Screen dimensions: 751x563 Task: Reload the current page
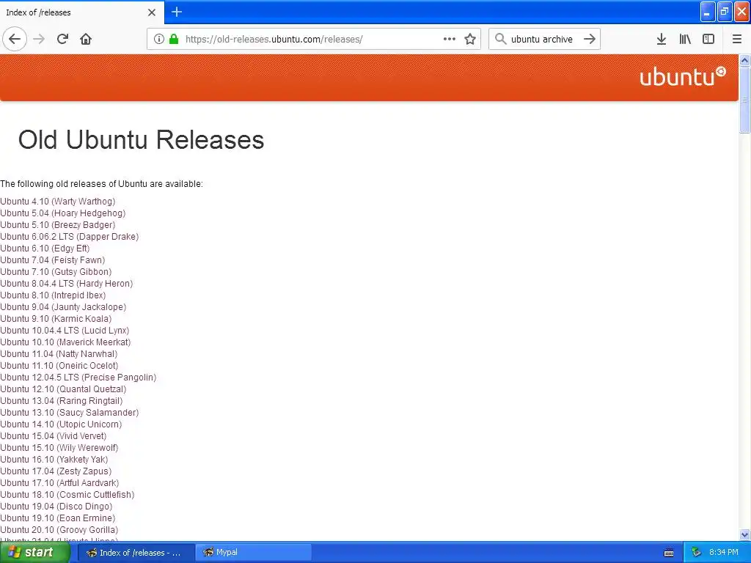click(62, 39)
